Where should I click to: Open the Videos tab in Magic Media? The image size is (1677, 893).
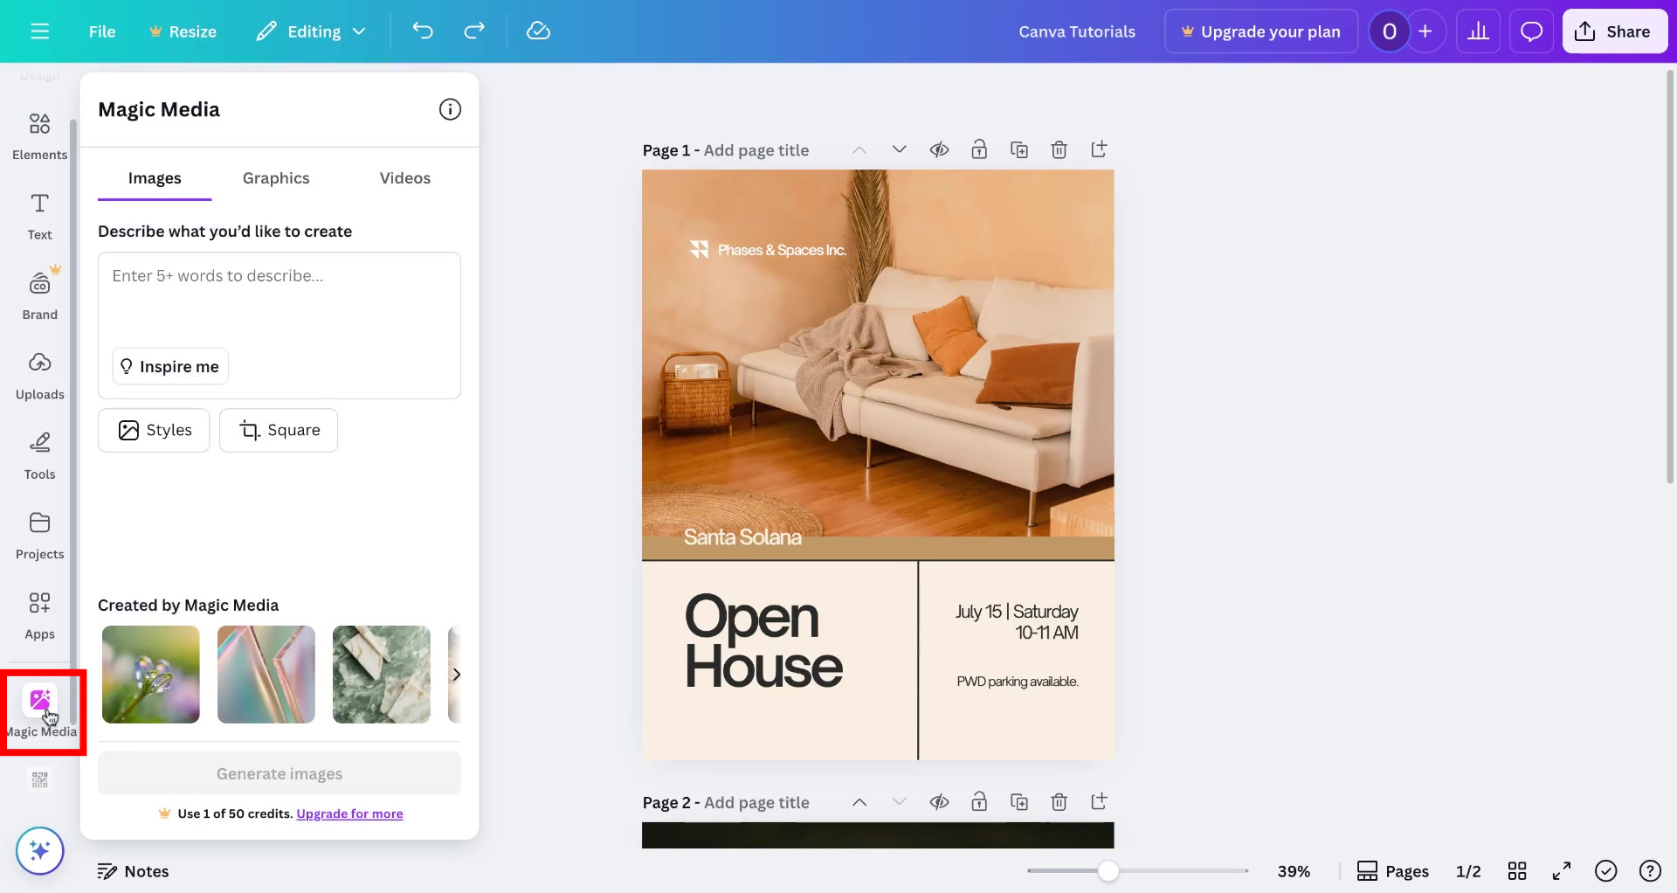tap(404, 177)
